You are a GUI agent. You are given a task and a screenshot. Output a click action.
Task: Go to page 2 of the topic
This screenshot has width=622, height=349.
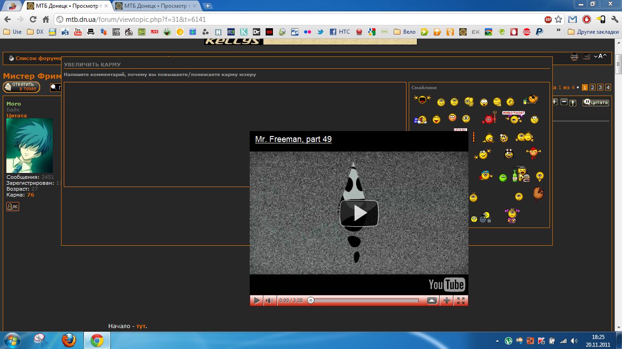(593, 87)
